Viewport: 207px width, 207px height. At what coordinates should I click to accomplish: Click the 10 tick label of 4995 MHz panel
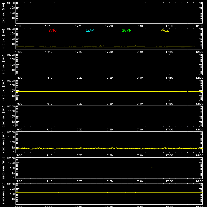(13, 147)
